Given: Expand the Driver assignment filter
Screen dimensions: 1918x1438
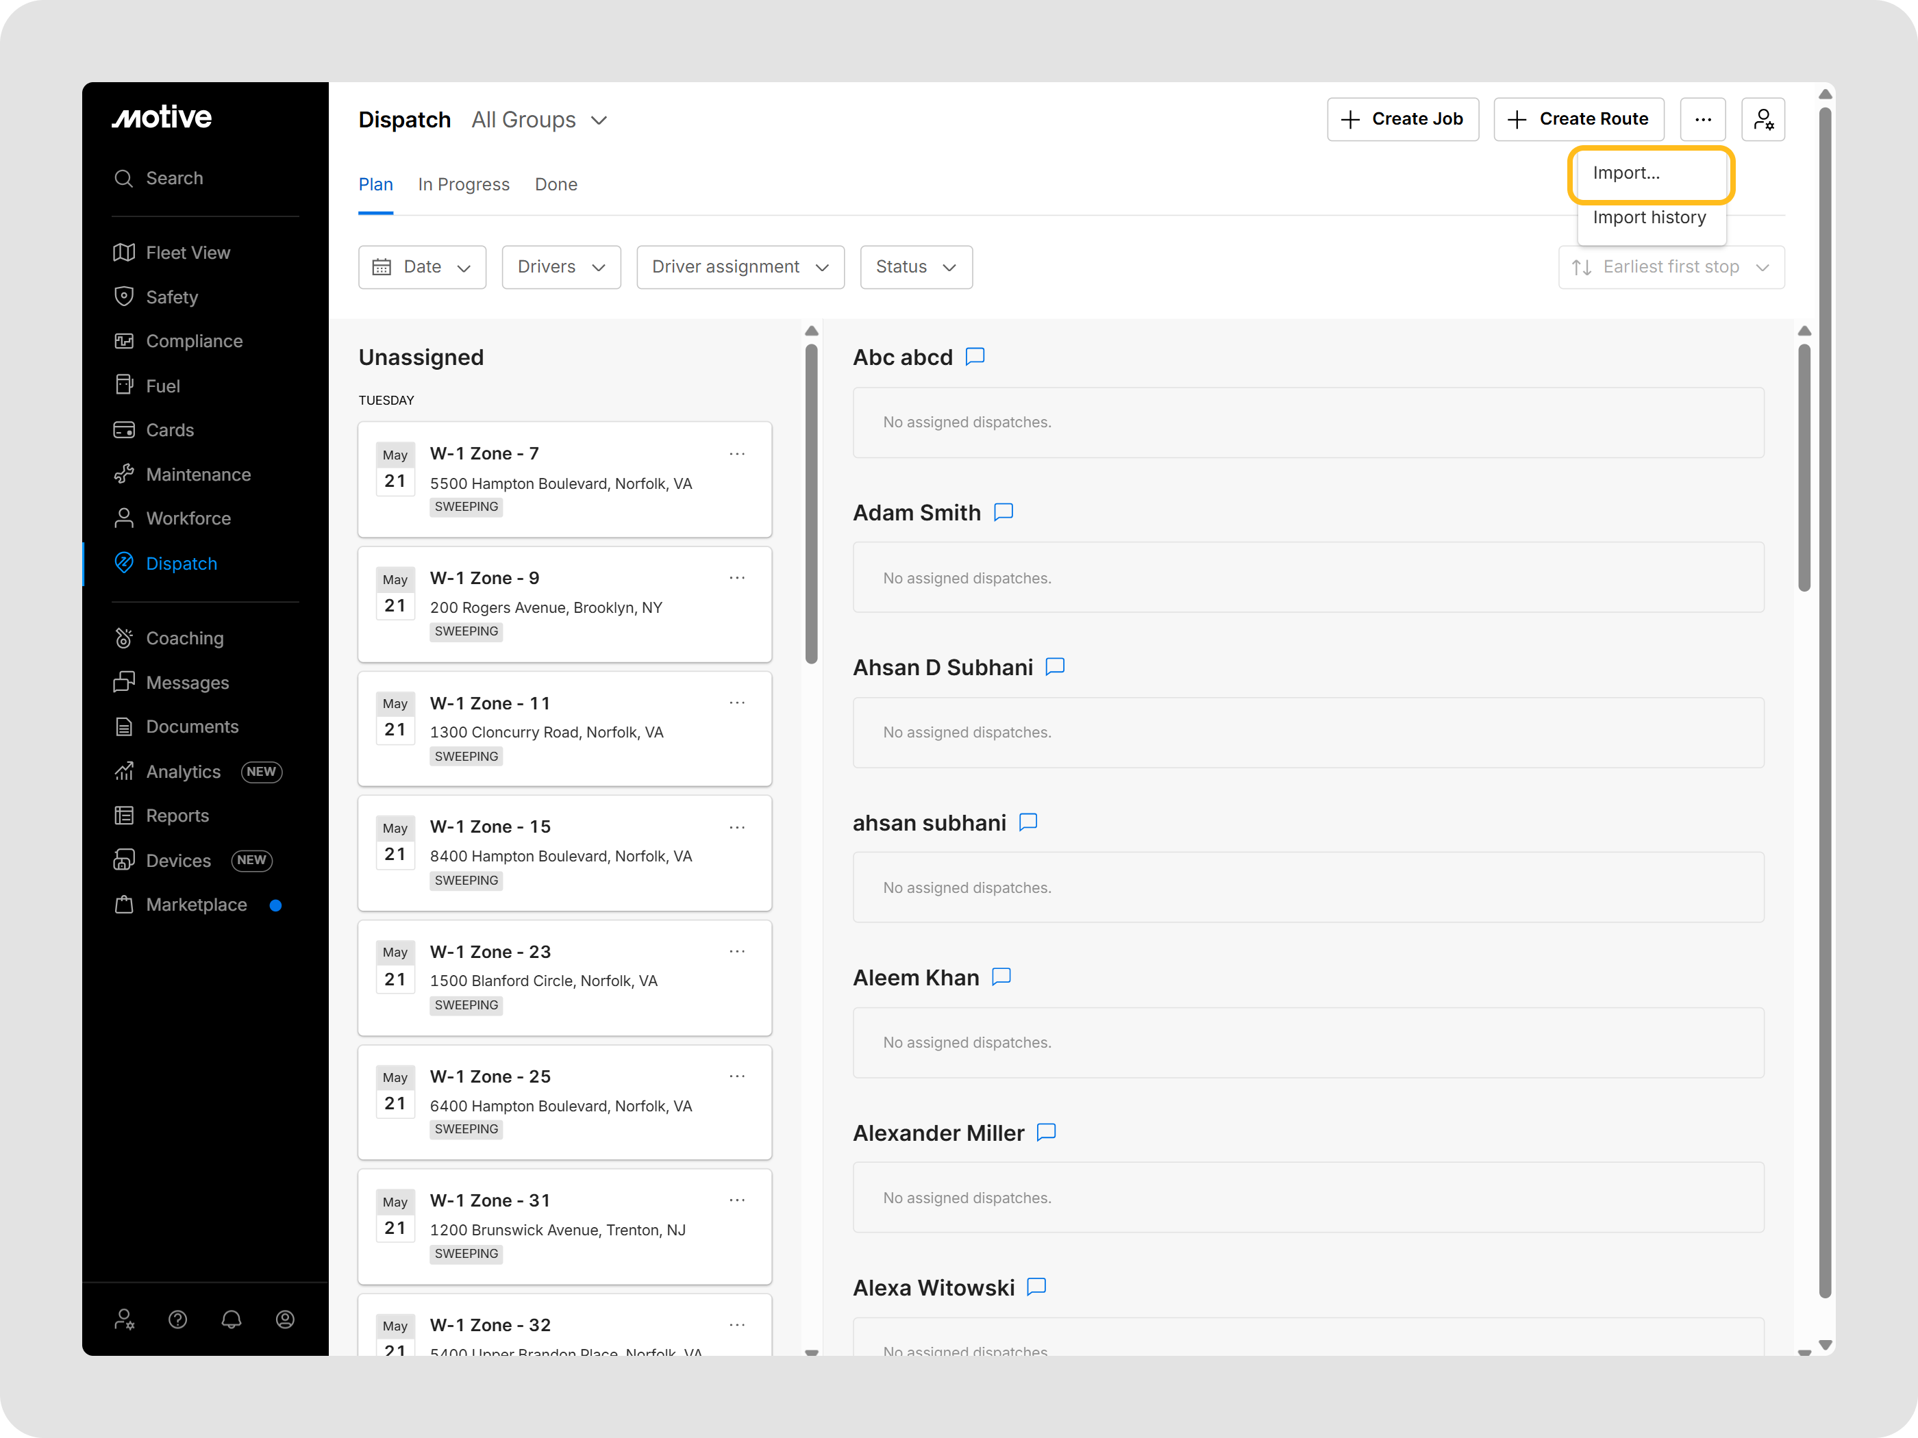Looking at the screenshot, I should 740,267.
